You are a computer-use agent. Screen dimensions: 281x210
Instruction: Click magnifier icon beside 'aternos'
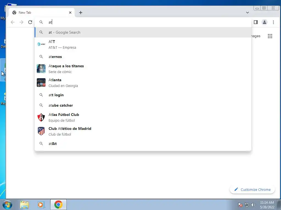click(41, 57)
